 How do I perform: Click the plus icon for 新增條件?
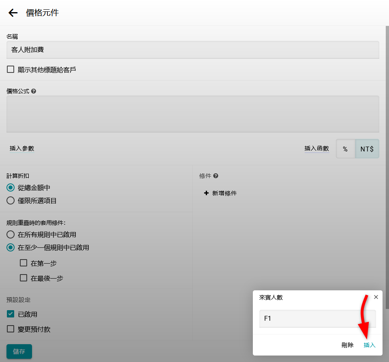click(206, 193)
